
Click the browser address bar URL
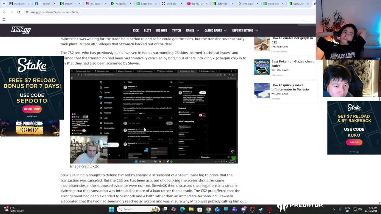[x=55, y=12]
